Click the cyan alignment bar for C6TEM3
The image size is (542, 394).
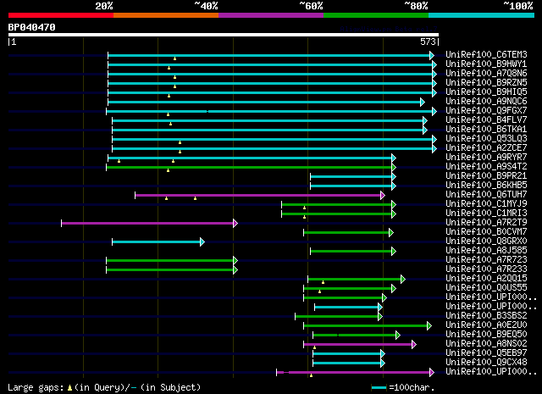coord(269,55)
